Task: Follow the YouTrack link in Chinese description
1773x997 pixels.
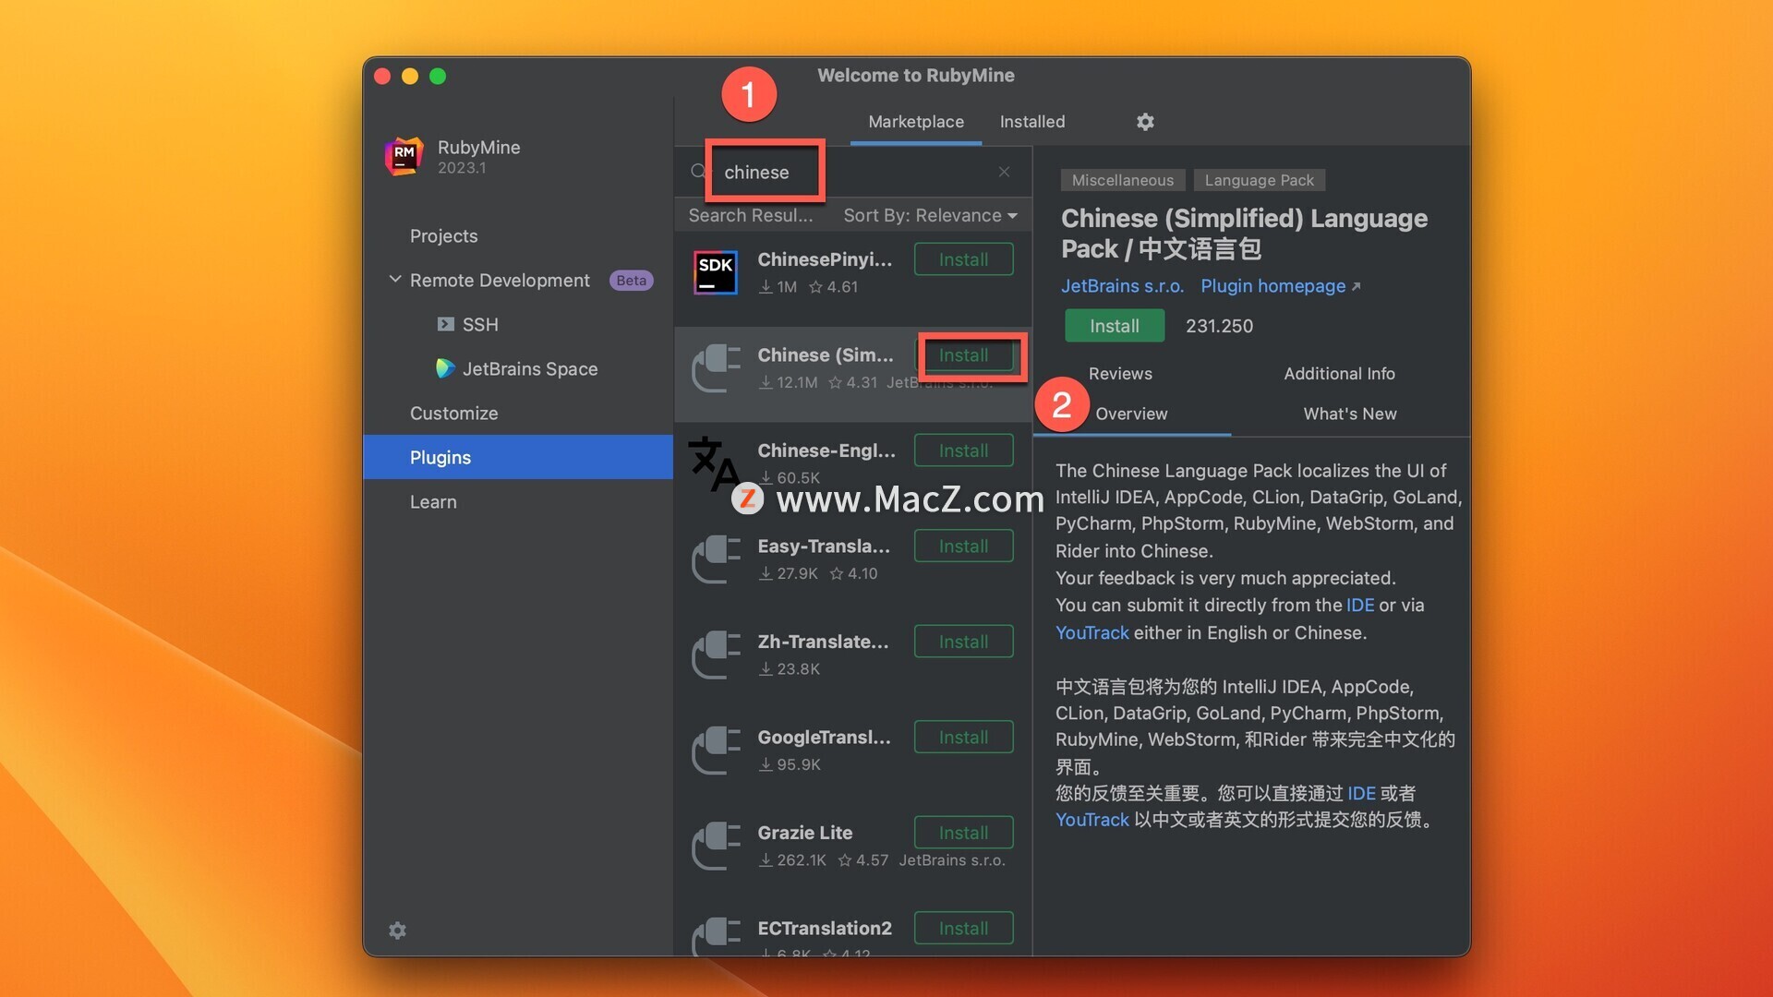Action: (x=1092, y=820)
